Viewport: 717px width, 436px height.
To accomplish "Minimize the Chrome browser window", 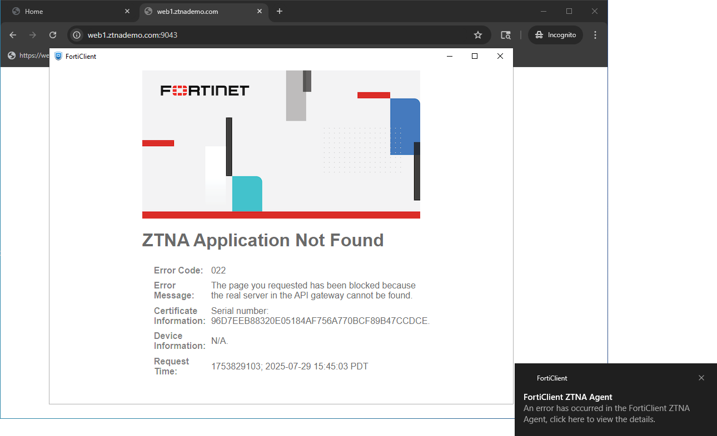I will (x=544, y=11).
